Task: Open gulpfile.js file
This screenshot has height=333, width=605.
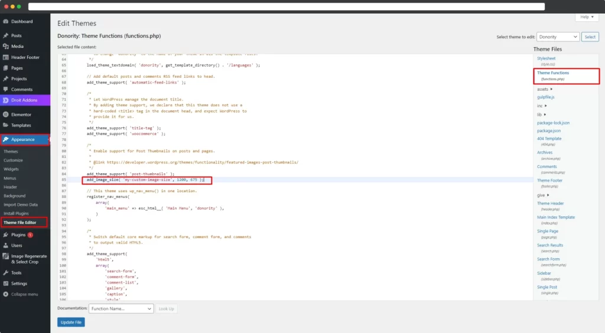Action: (545, 97)
